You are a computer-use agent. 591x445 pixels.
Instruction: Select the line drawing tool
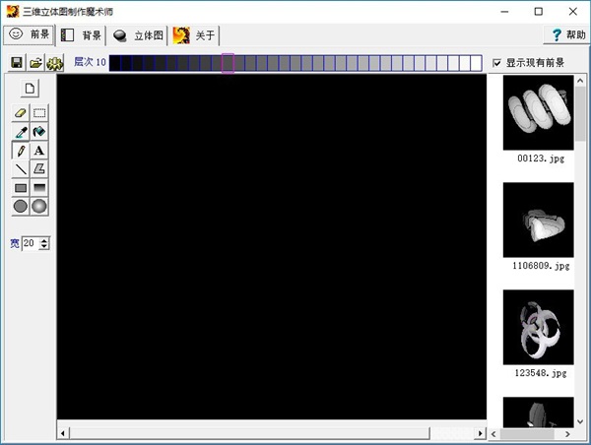pos(21,169)
